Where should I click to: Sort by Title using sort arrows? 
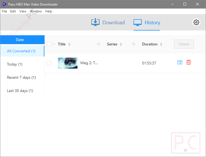(x=69, y=44)
